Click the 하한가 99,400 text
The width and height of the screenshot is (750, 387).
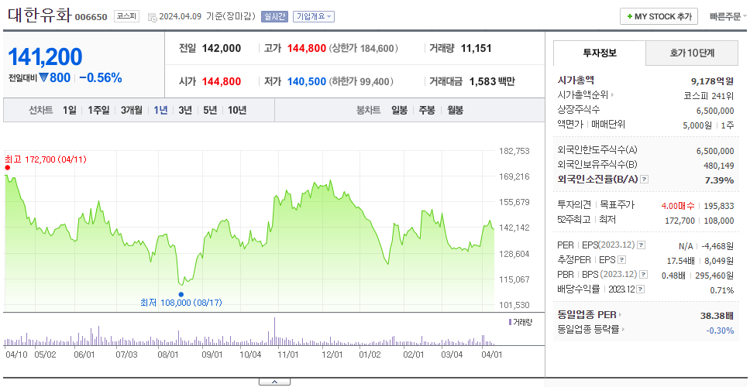coord(361,82)
